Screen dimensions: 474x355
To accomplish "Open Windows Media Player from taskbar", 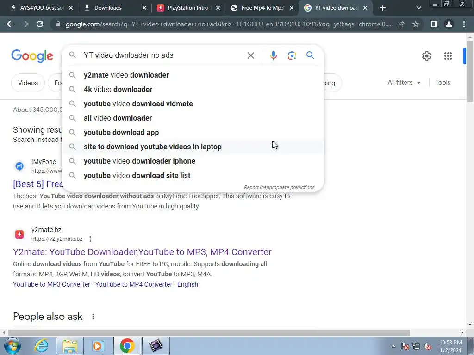I will coord(98,346).
